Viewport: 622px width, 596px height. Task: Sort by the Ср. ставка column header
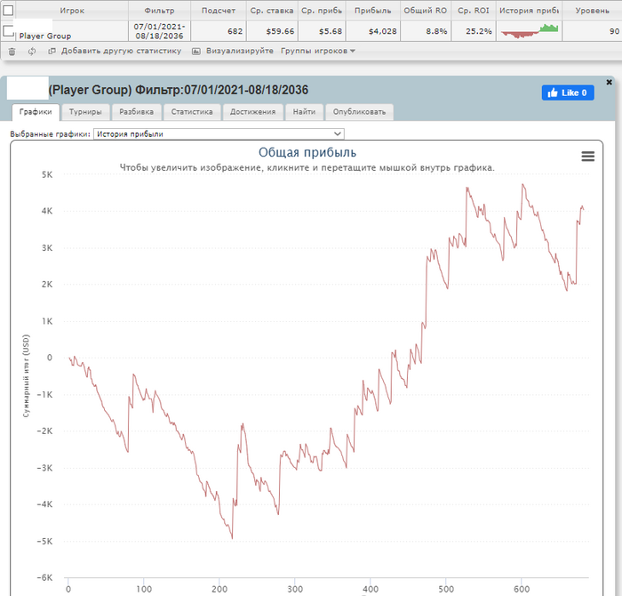[272, 11]
